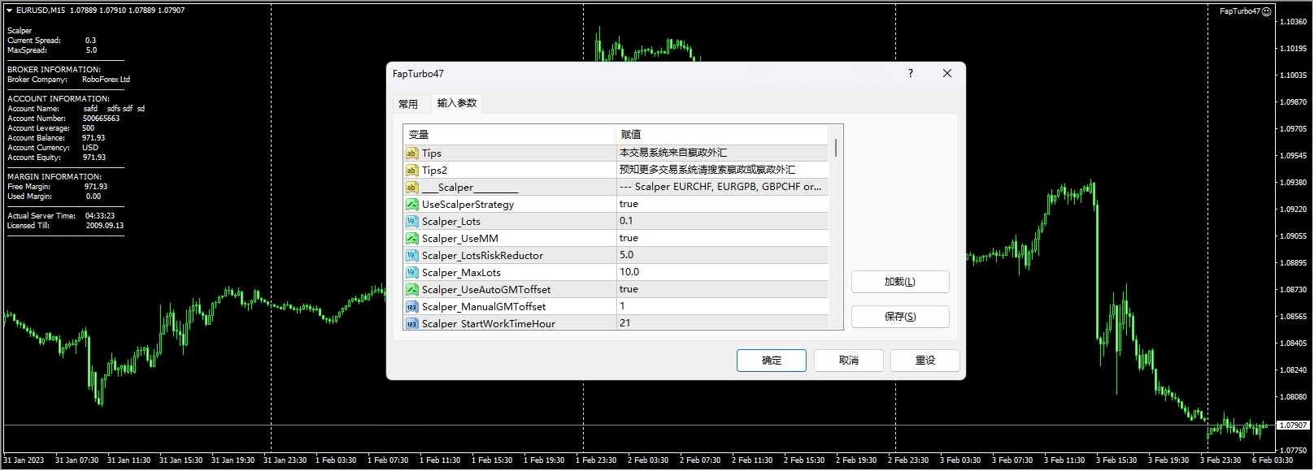The image size is (1314, 471).
Task: Click the parameter list vertical scrollbar
Action: coord(835,227)
